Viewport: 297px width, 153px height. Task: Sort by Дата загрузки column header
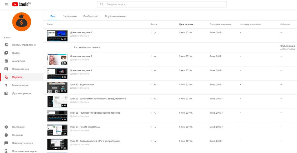tap(186, 24)
